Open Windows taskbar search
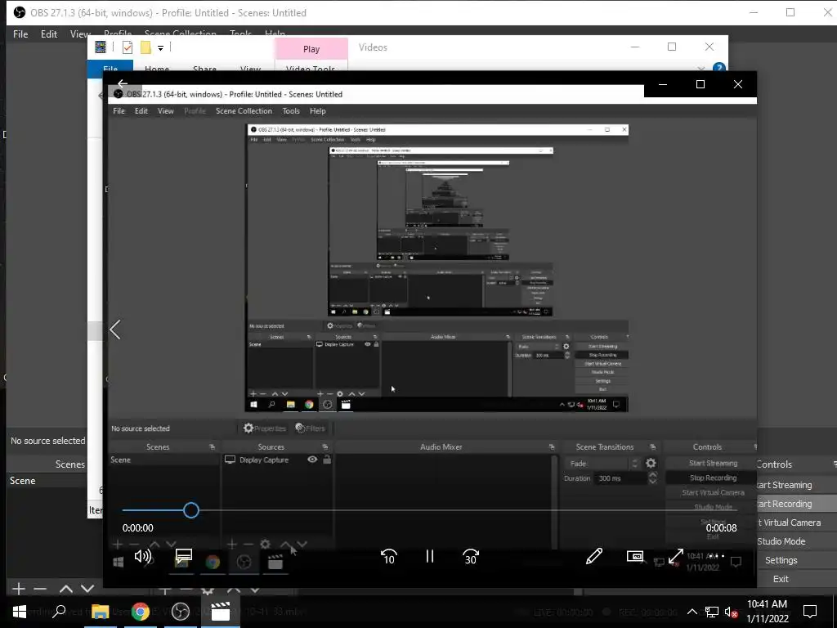The width and height of the screenshot is (837, 628). tap(59, 612)
